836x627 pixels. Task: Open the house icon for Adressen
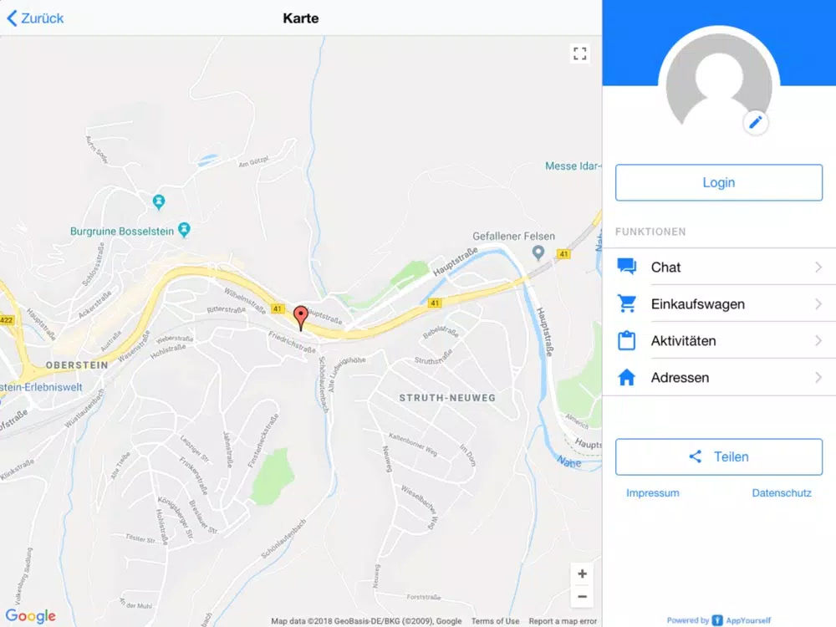pyautogui.click(x=626, y=377)
